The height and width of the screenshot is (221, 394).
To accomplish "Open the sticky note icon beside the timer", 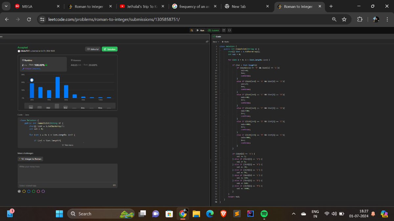I will coord(230,30).
